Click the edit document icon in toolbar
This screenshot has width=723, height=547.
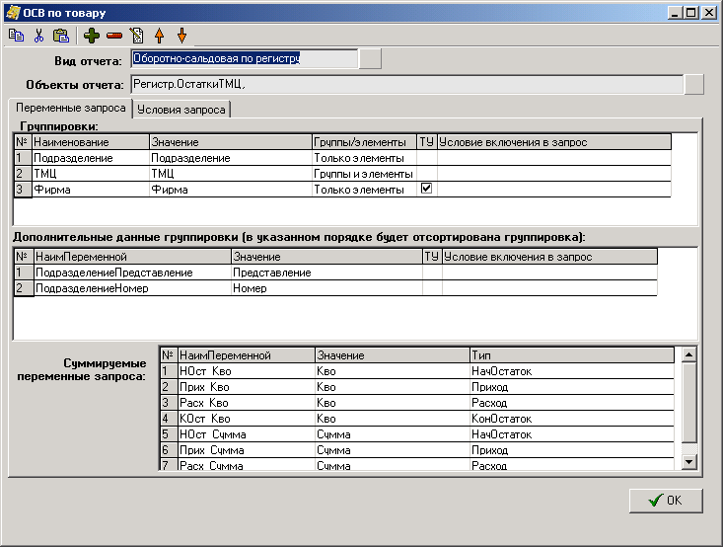(137, 36)
